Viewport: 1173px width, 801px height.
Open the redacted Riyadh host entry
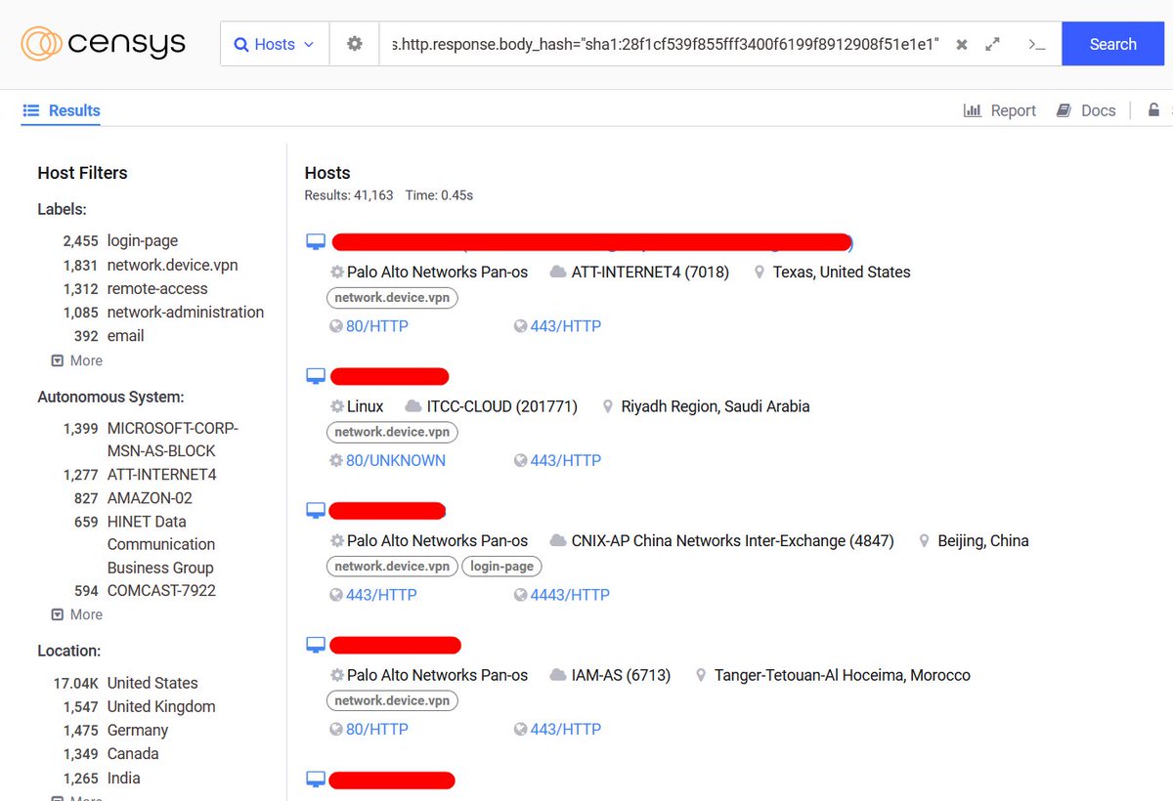pyautogui.click(x=389, y=376)
